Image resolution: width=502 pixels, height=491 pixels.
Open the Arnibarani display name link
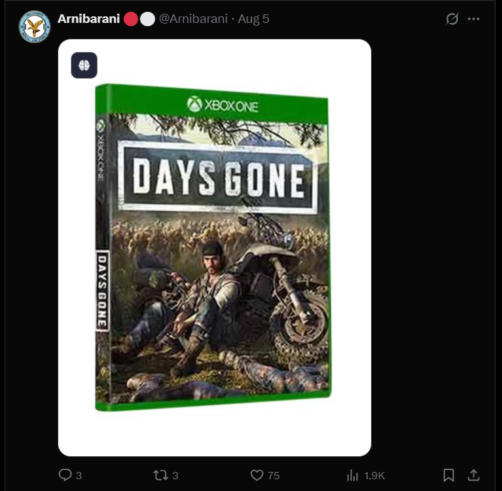[88, 19]
